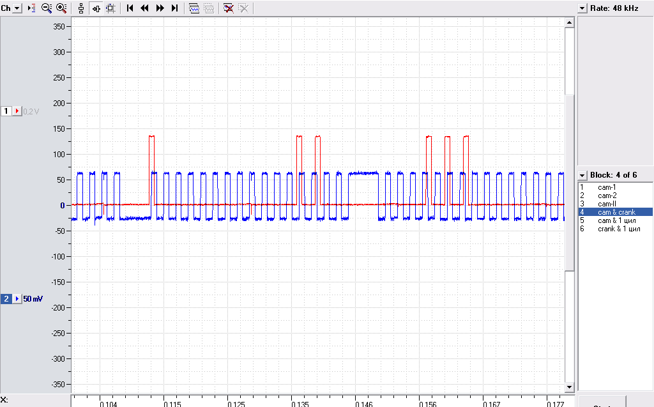This screenshot has width=654, height=407.
Task: Click the greyed-out delete icon
Action: (x=243, y=8)
